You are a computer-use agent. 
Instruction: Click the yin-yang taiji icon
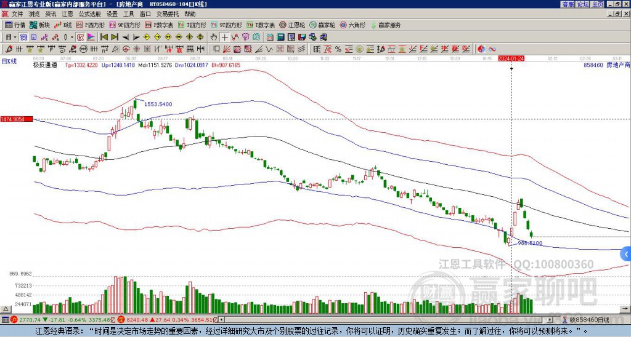click(x=481, y=49)
